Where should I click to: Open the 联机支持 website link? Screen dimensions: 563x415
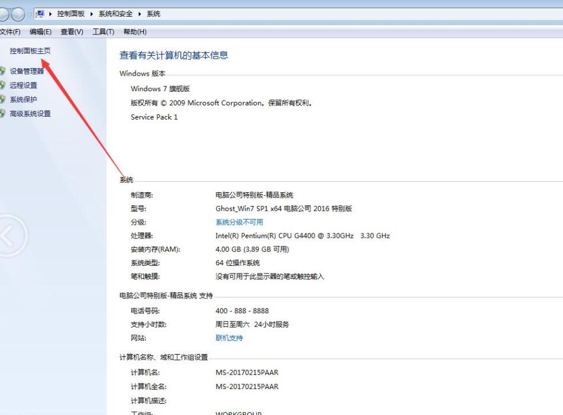point(229,338)
